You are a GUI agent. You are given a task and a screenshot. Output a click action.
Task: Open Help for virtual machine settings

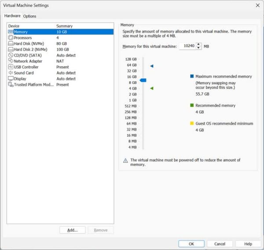click(248, 244)
